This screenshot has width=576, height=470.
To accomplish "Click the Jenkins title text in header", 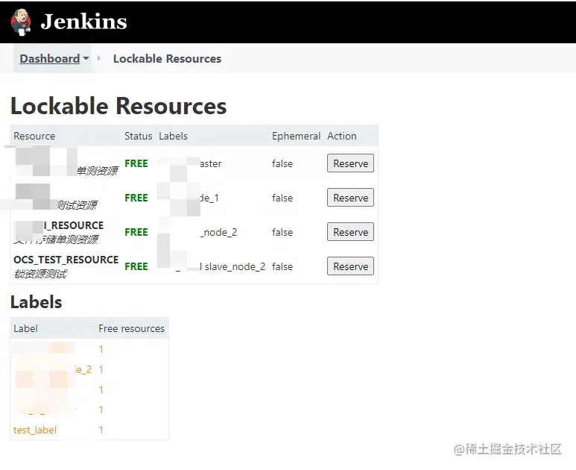I will pyautogui.click(x=83, y=22).
